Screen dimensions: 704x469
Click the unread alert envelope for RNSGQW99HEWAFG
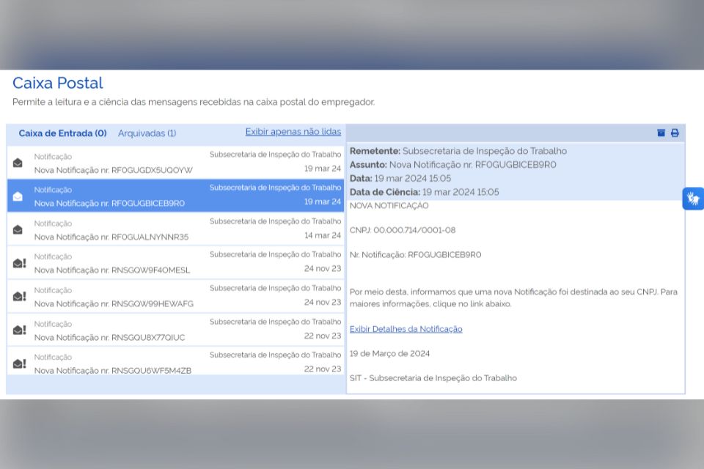click(x=20, y=296)
